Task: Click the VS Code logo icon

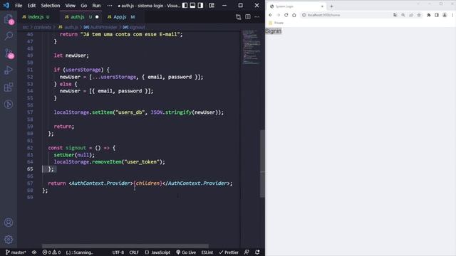Action: coord(6,5)
